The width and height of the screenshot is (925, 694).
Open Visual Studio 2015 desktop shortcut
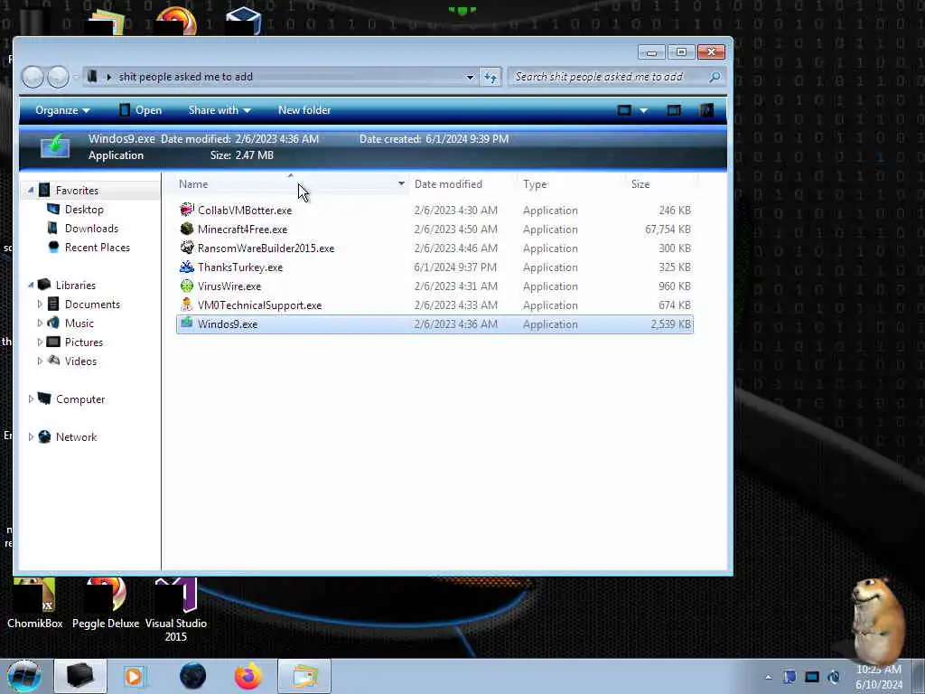pos(176,610)
